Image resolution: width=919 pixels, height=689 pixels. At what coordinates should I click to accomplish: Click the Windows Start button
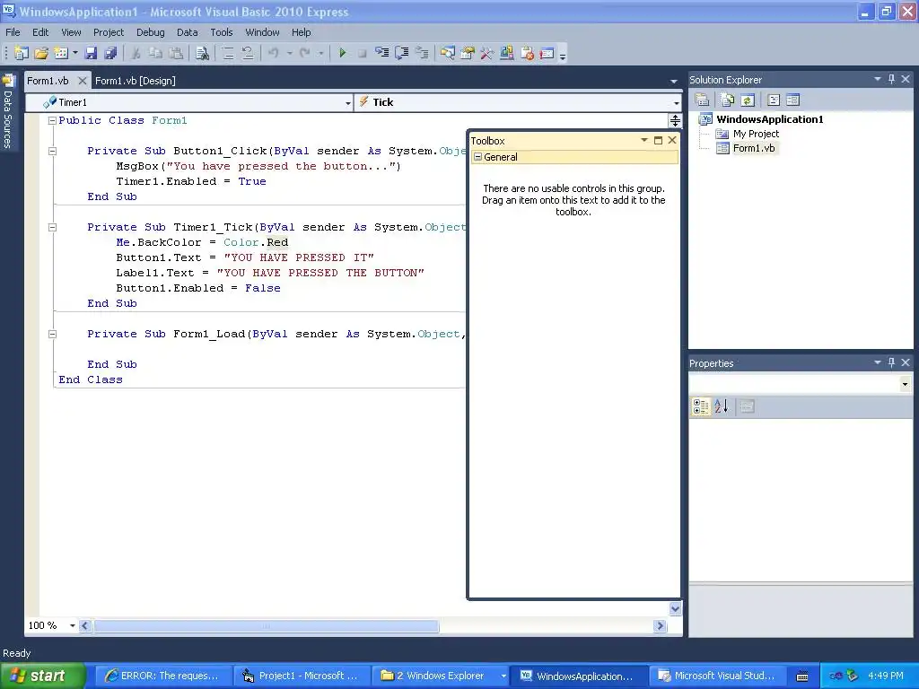[42, 676]
